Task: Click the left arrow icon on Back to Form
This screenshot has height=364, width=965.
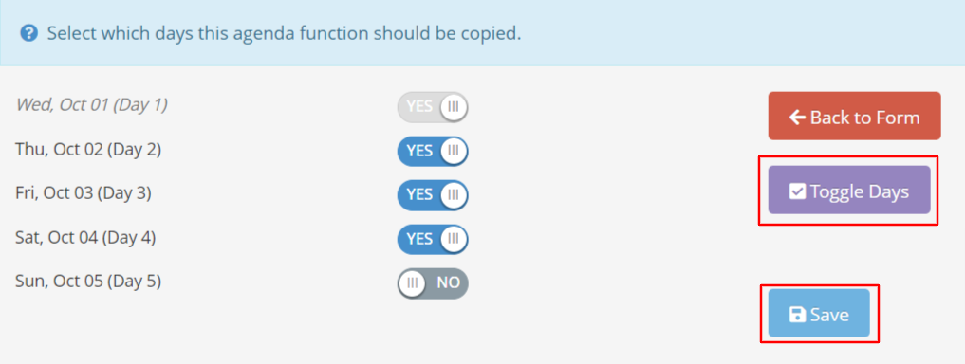Action: point(797,117)
